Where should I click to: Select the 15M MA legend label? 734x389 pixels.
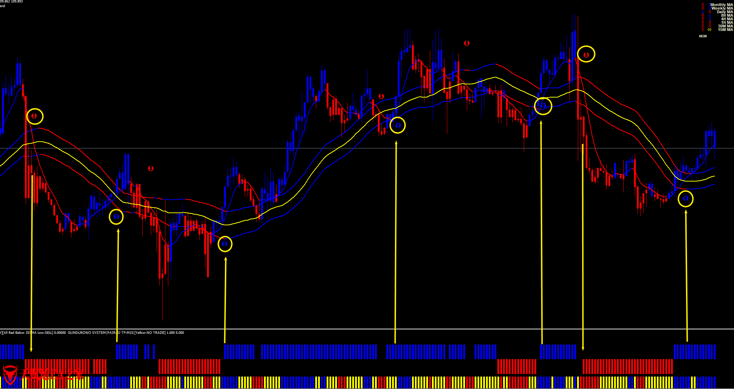(x=725, y=30)
